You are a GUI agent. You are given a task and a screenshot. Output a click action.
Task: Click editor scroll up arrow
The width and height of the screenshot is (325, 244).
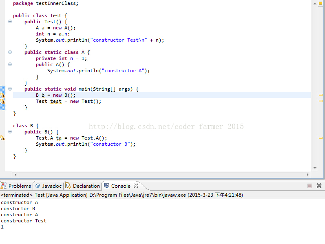pos(315,4)
